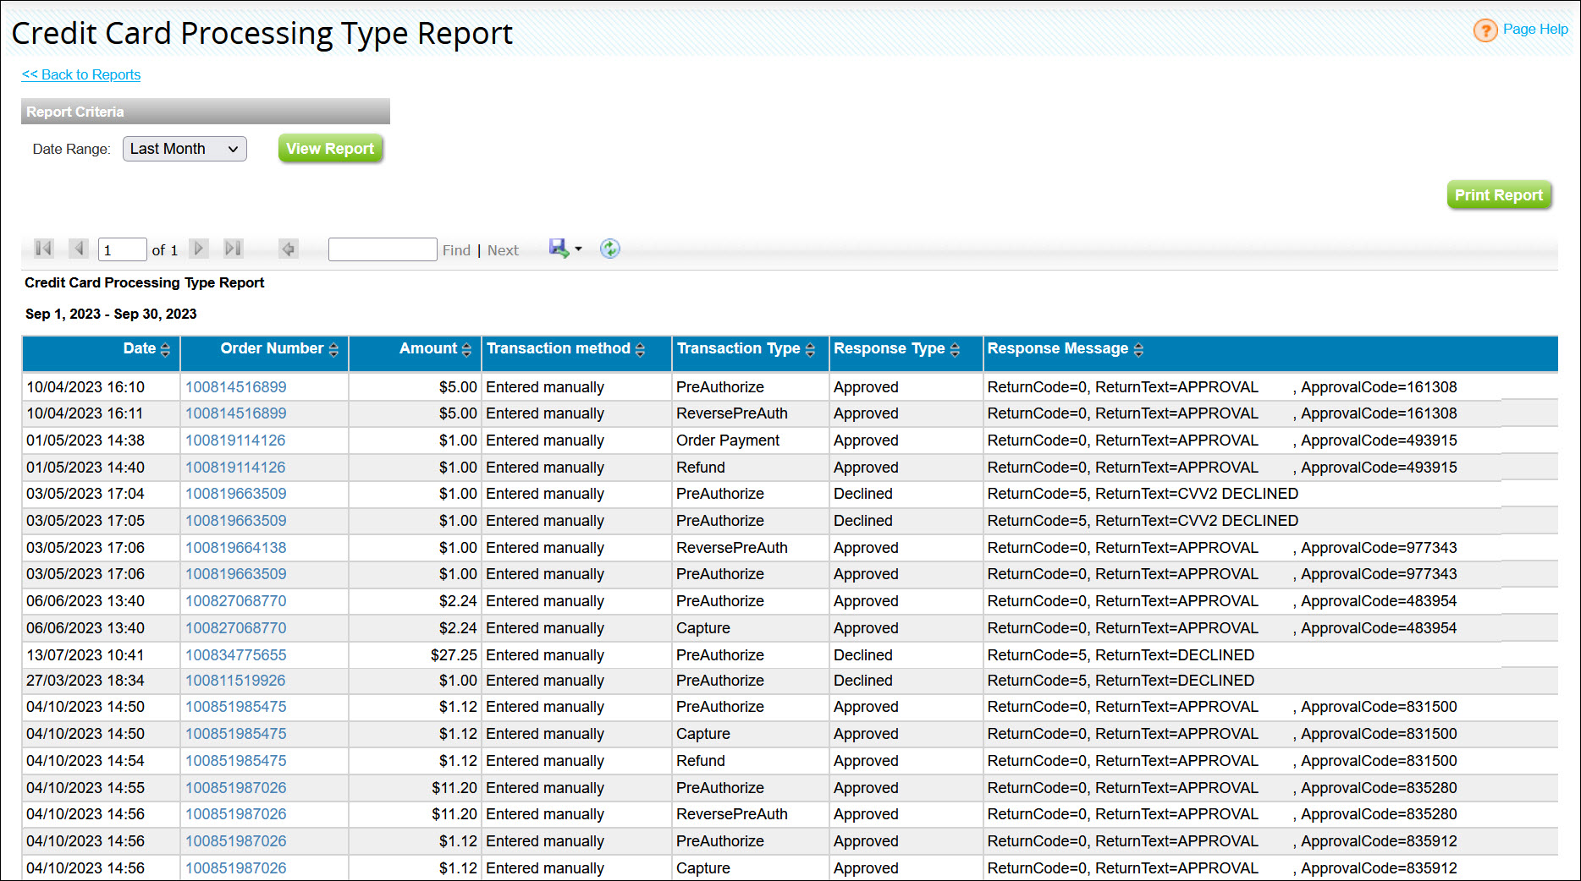Jump to last page of report

pos(233,249)
